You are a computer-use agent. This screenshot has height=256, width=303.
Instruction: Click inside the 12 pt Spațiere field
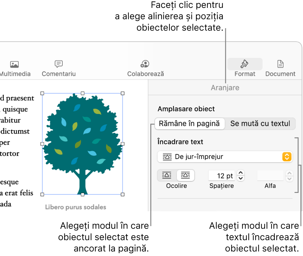point(222,175)
